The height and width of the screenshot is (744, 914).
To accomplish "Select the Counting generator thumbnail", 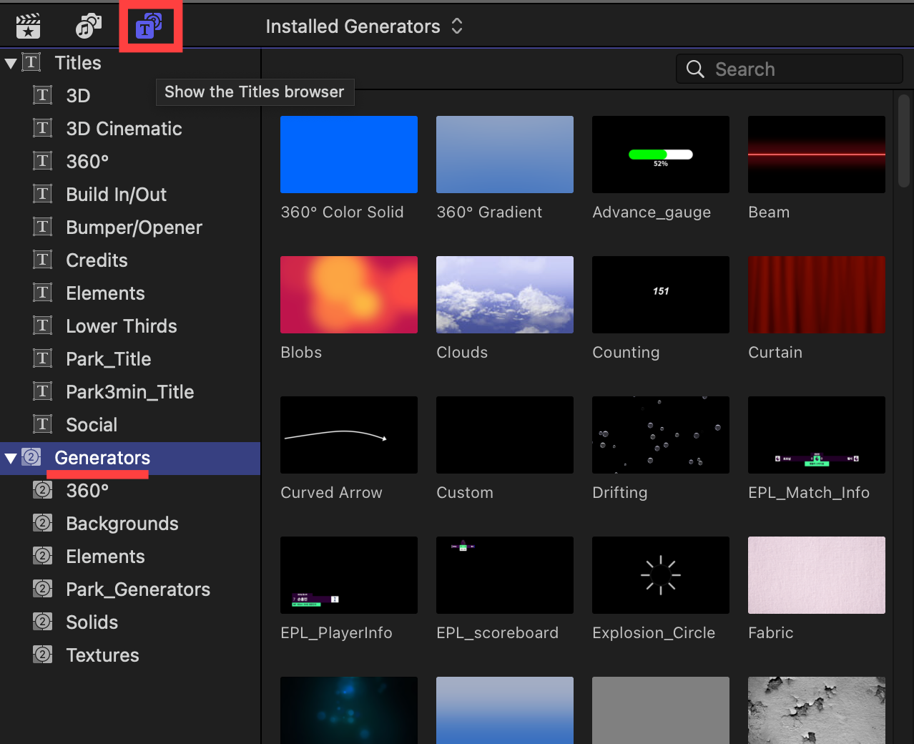I will [x=661, y=295].
